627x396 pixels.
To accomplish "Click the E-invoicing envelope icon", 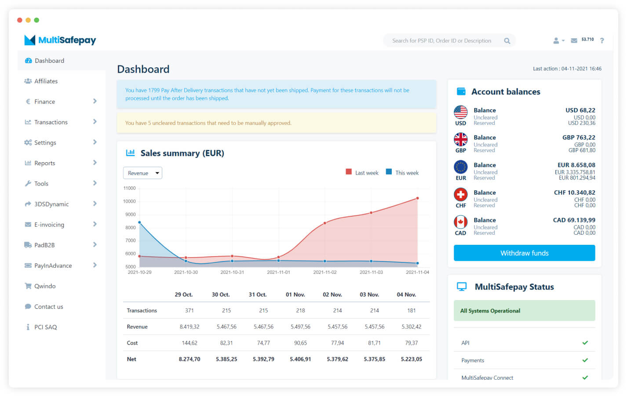I will pyautogui.click(x=28, y=225).
